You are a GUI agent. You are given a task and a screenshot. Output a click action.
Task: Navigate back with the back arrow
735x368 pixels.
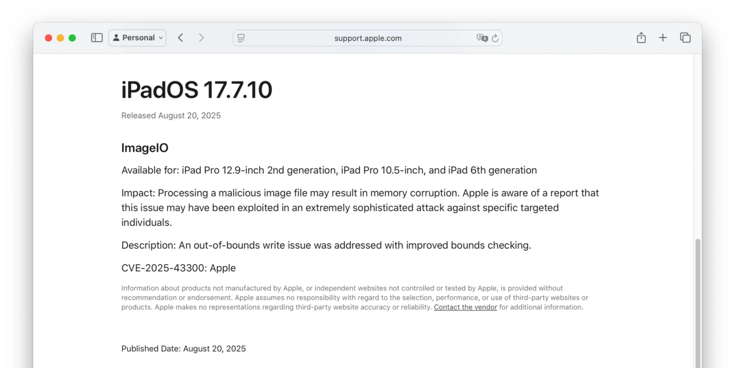[180, 37]
